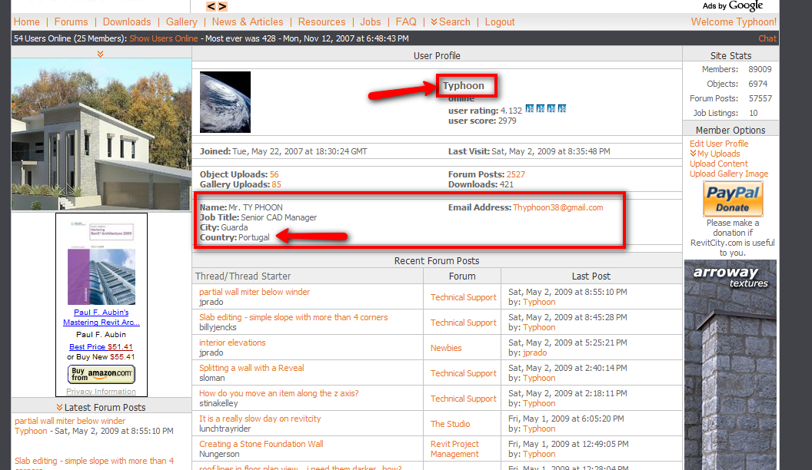Image resolution: width=812 pixels, height=470 pixels.
Task: Open thread Splitting a wall with a Reveal
Action: pyautogui.click(x=251, y=368)
